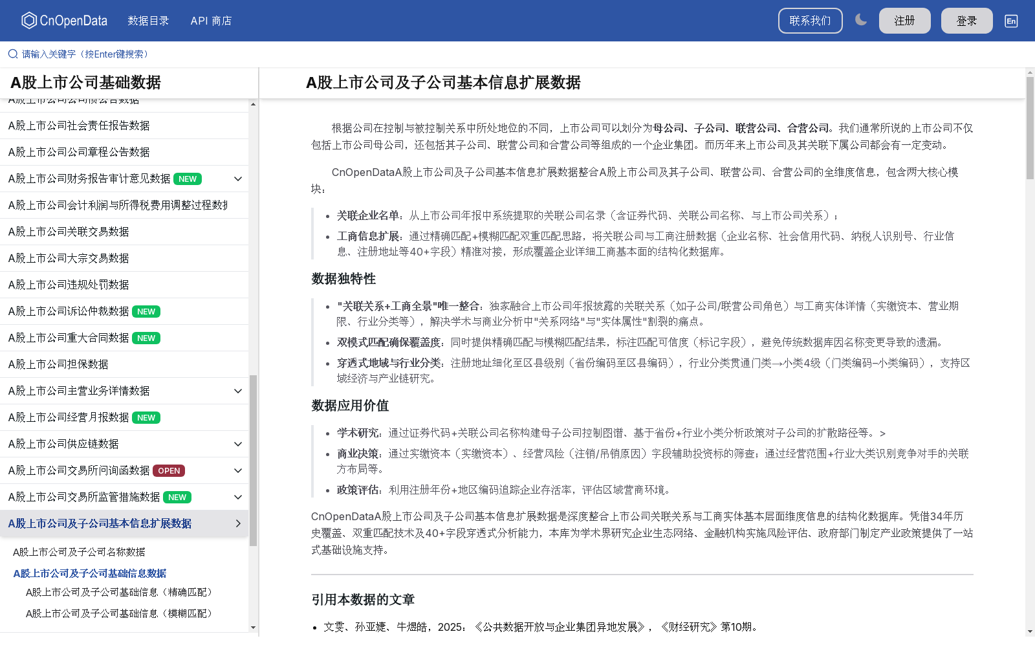The image size is (1035, 647).
Task: Open A股上市公司及子公司基础信息（精确匹配）
Action: click(x=121, y=592)
